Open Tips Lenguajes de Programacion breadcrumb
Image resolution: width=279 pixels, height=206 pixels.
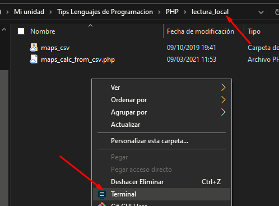tap(105, 12)
